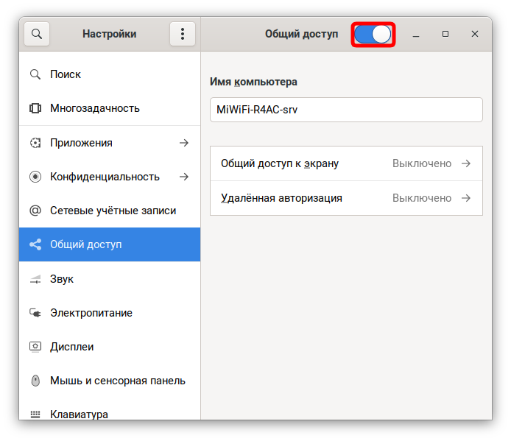Open the three-dot settings menu
The height and width of the screenshot is (441, 511).
[182, 34]
